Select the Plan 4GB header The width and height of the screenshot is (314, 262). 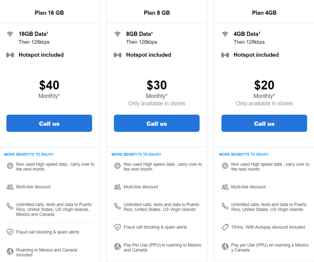[x=264, y=12]
